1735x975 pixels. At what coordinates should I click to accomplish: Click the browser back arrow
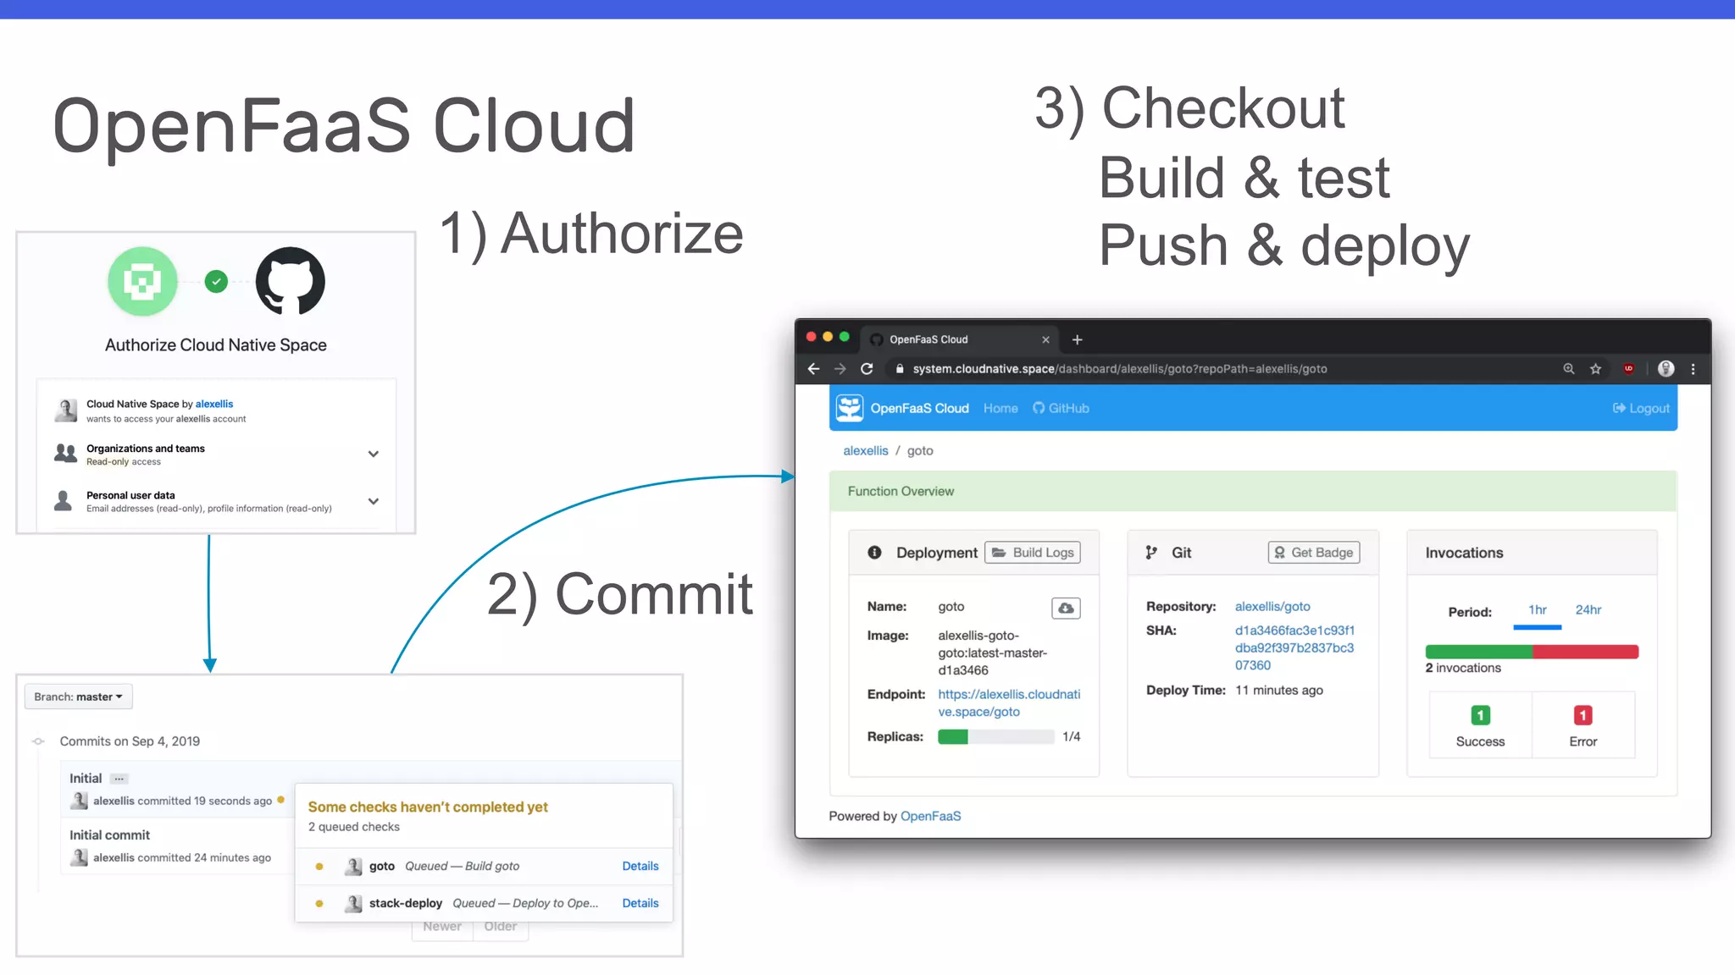(x=813, y=369)
